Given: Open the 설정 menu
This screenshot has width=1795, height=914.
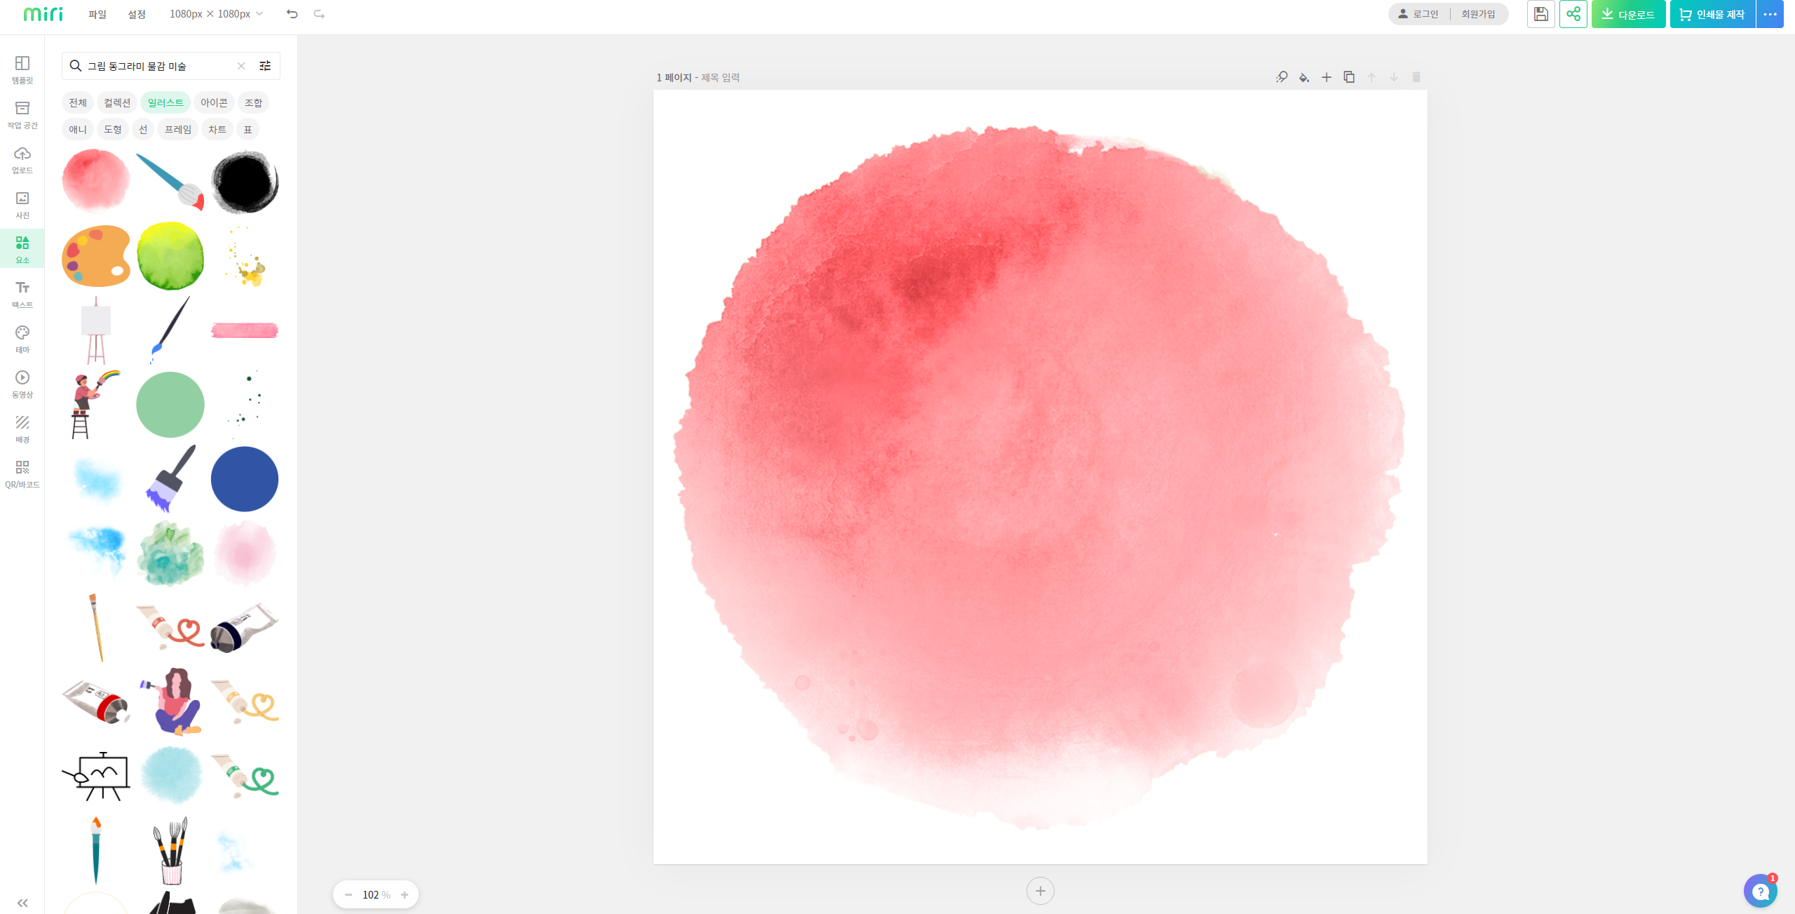Looking at the screenshot, I should 137,14.
